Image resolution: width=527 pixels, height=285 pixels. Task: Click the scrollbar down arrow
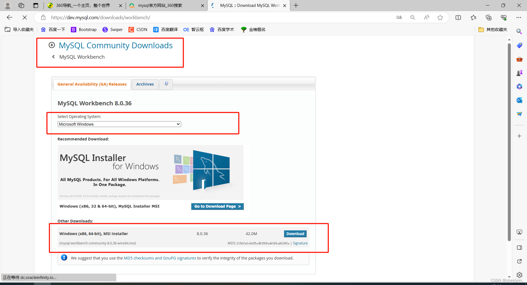point(509,277)
